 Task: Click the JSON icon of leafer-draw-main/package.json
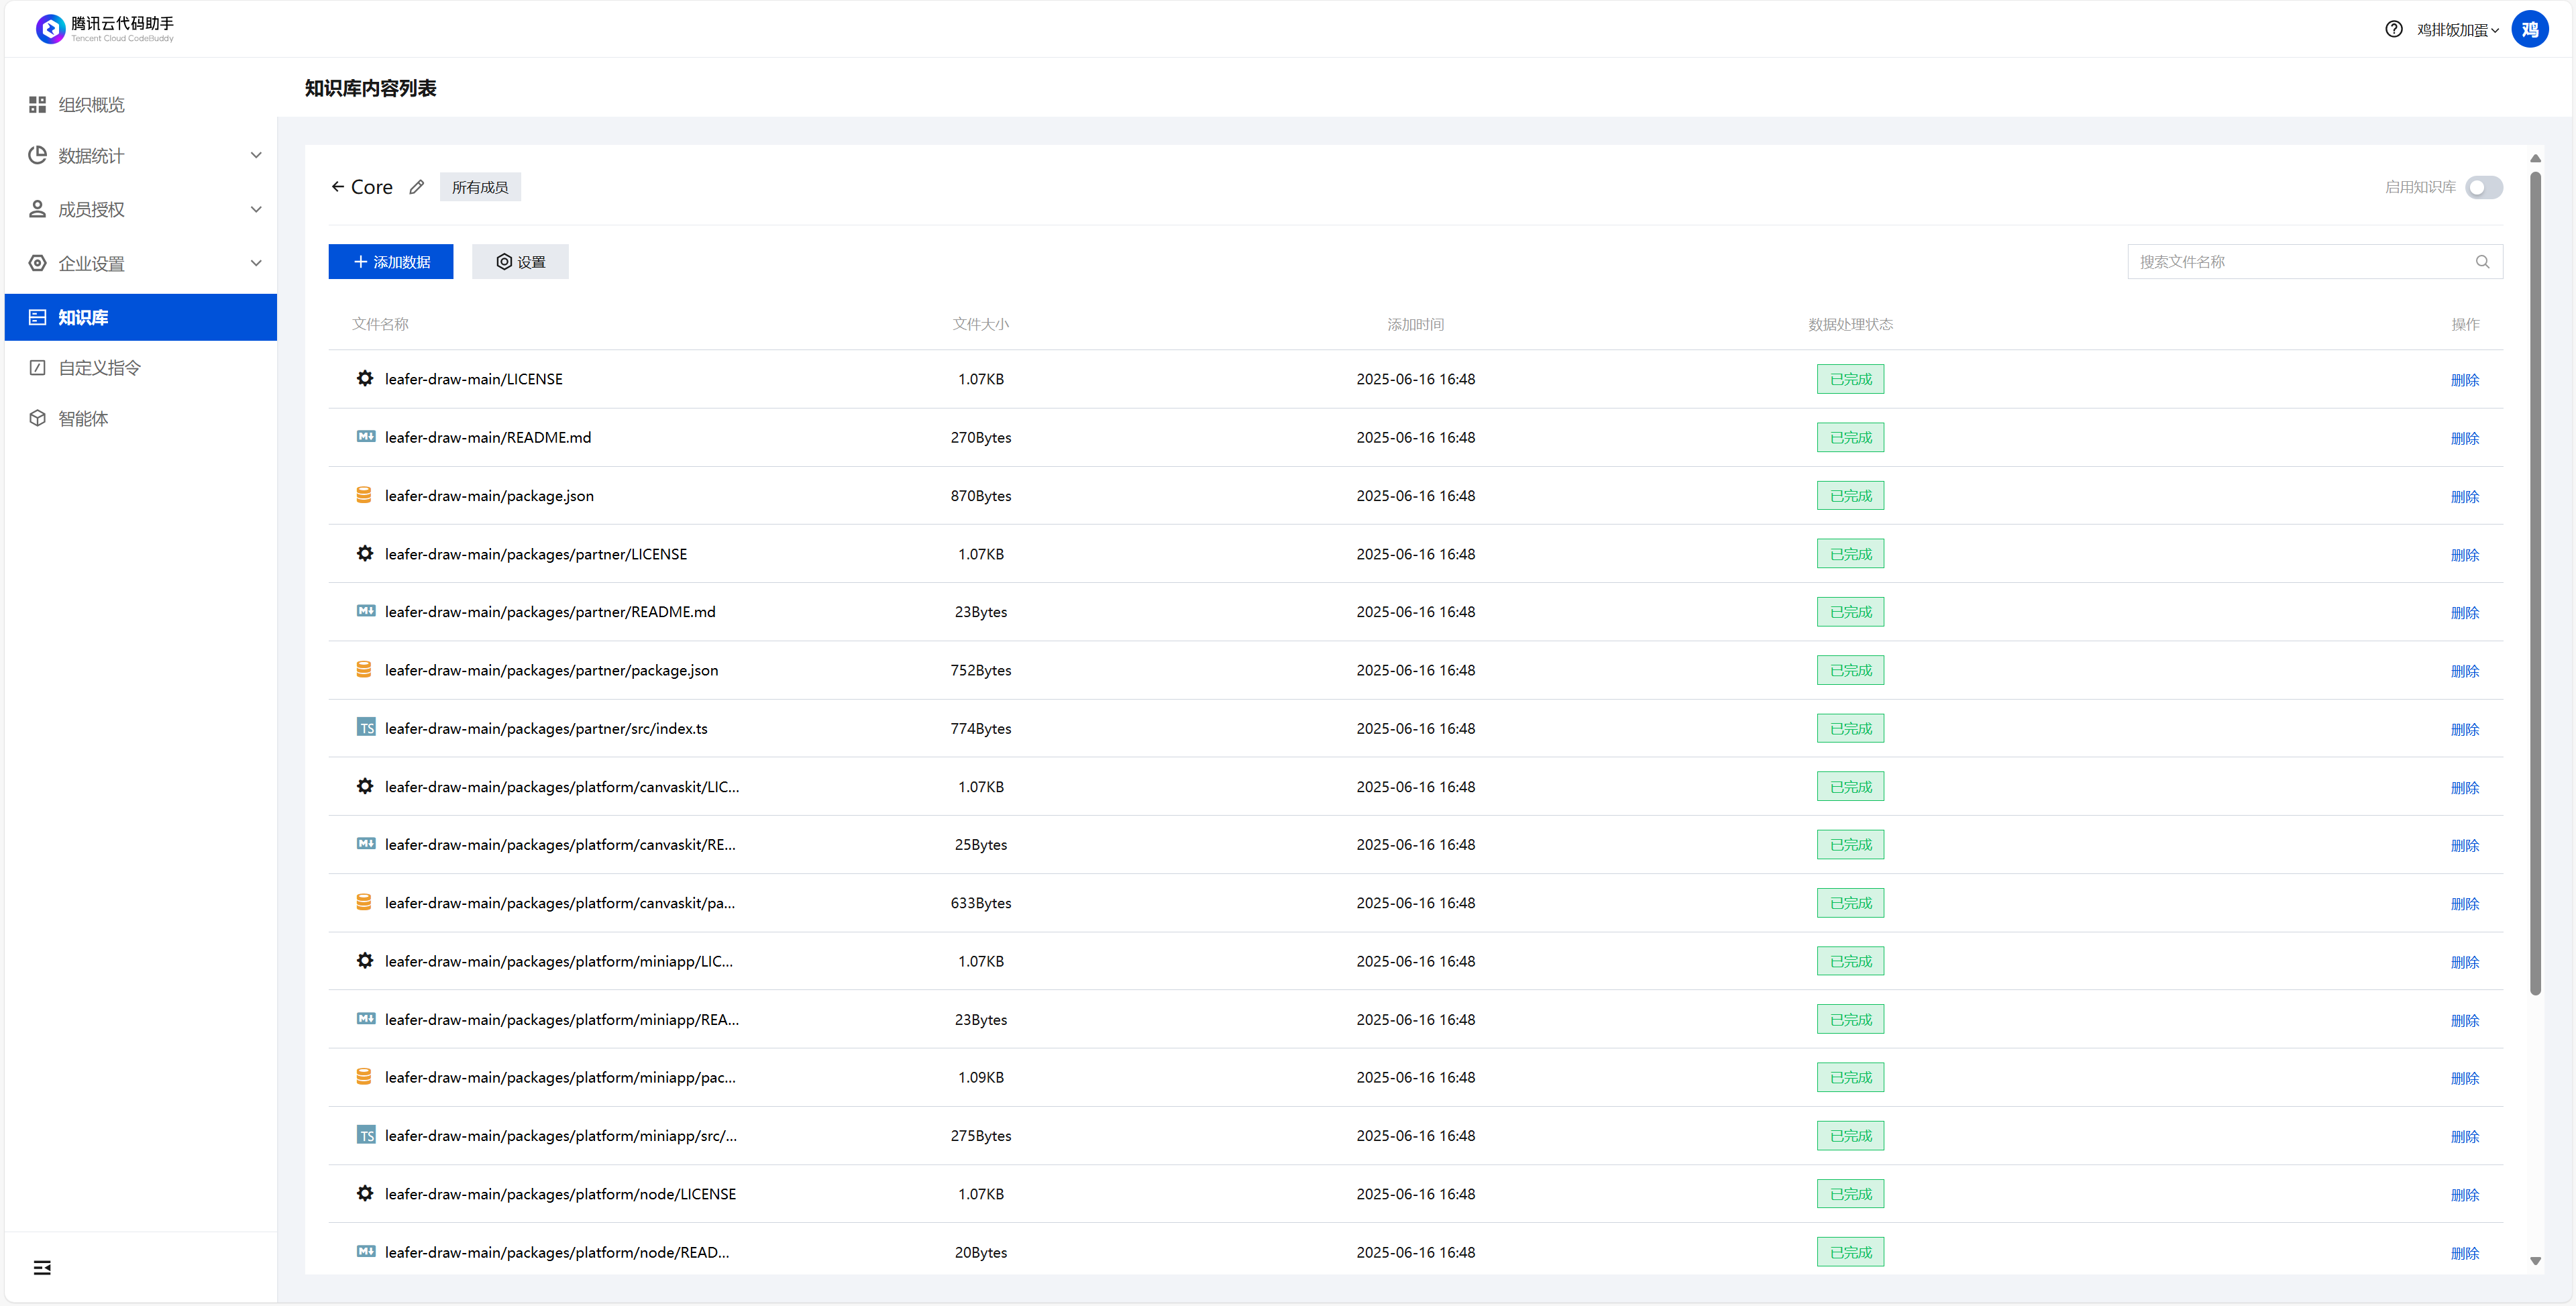pos(364,495)
